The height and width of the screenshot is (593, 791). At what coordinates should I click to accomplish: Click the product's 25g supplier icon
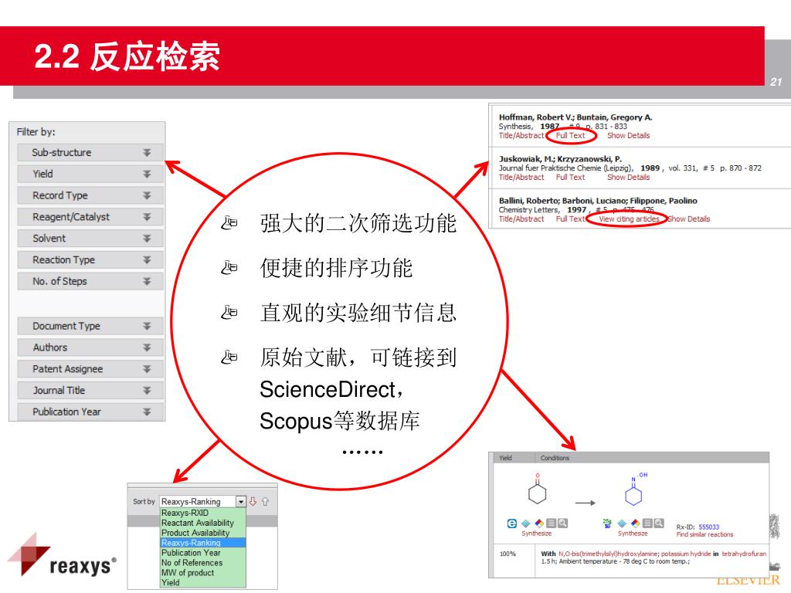click(607, 524)
